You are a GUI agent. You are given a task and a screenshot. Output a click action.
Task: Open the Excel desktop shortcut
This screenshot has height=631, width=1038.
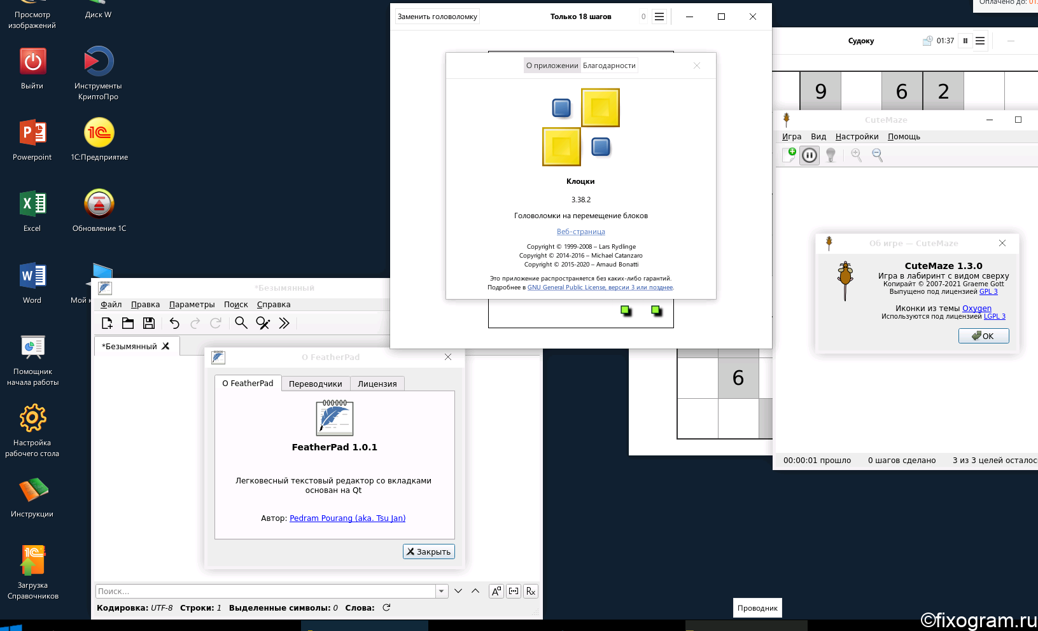(x=32, y=211)
